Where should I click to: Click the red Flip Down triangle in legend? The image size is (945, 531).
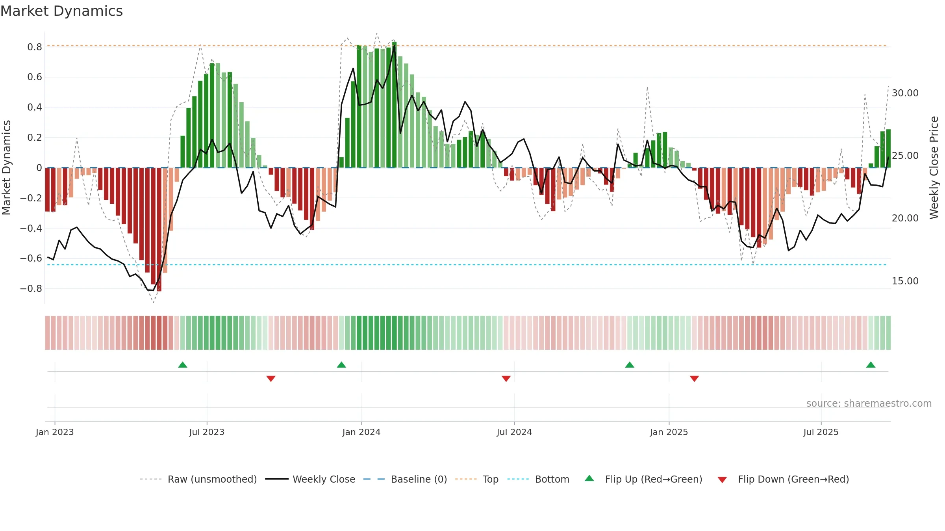point(722,480)
